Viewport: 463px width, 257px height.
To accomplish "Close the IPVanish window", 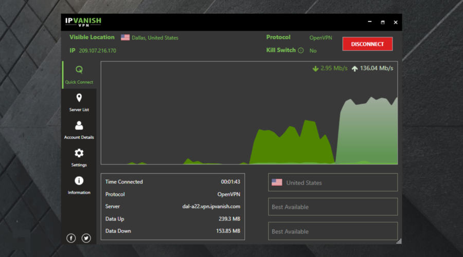I will [x=396, y=22].
